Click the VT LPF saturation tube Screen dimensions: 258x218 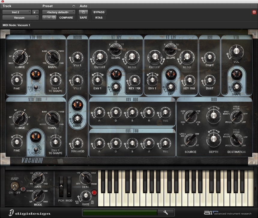click(171, 74)
